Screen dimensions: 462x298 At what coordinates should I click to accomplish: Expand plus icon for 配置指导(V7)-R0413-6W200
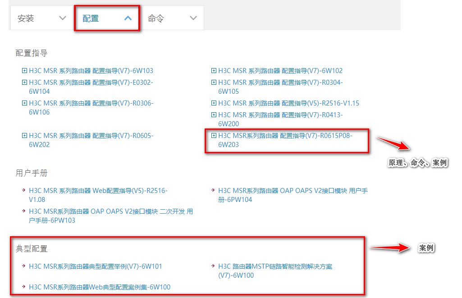214,115
